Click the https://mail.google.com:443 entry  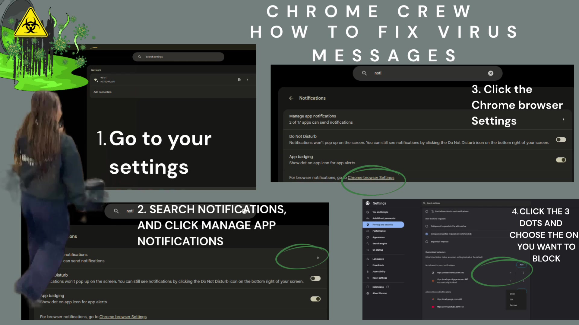click(x=449, y=299)
